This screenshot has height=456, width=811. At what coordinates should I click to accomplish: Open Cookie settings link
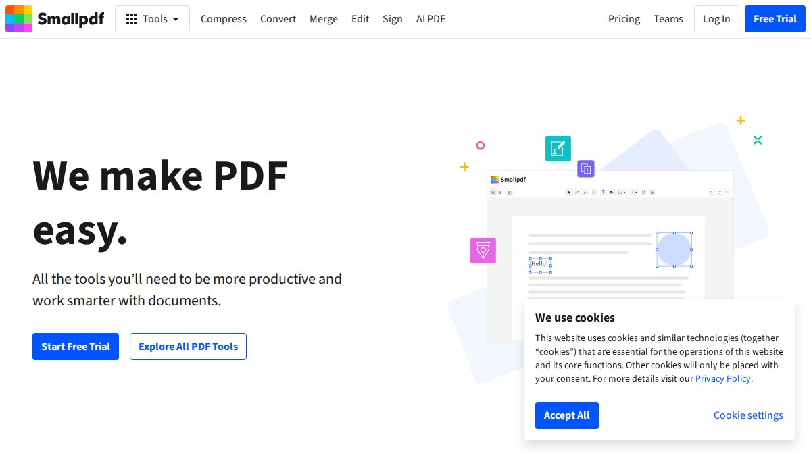[748, 415]
